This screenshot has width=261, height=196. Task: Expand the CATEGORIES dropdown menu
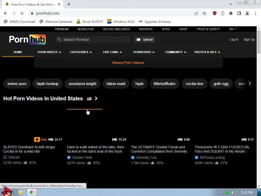point(81,52)
